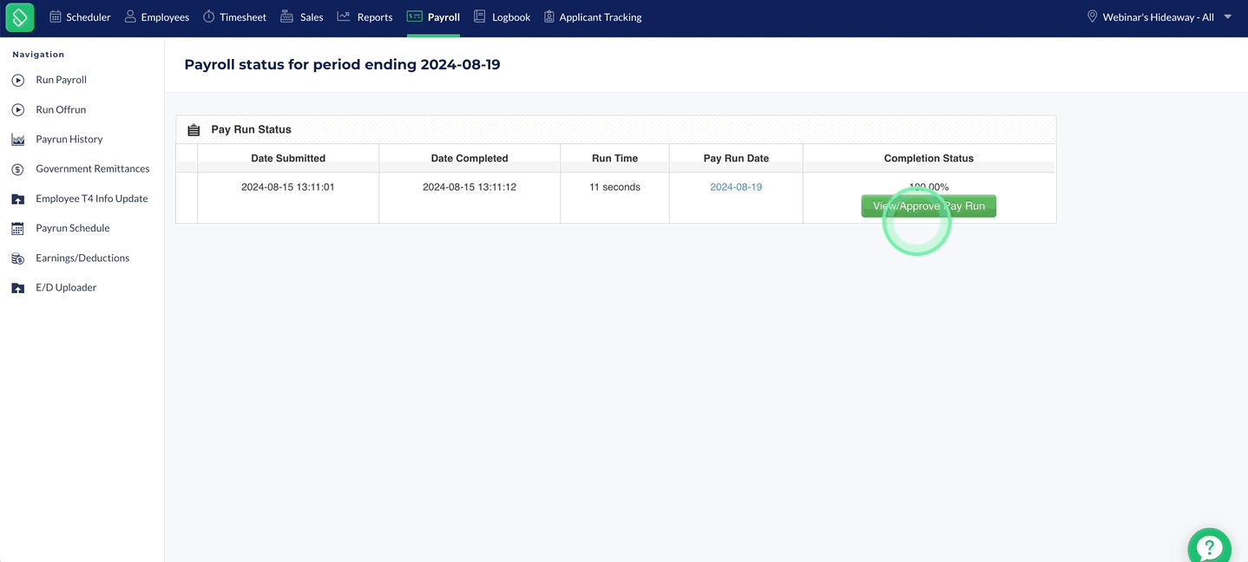Image resolution: width=1248 pixels, height=562 pixels.
Task: Expand the location dropdown arrow
Action: pyautogui.click(x=1227, y=16)
